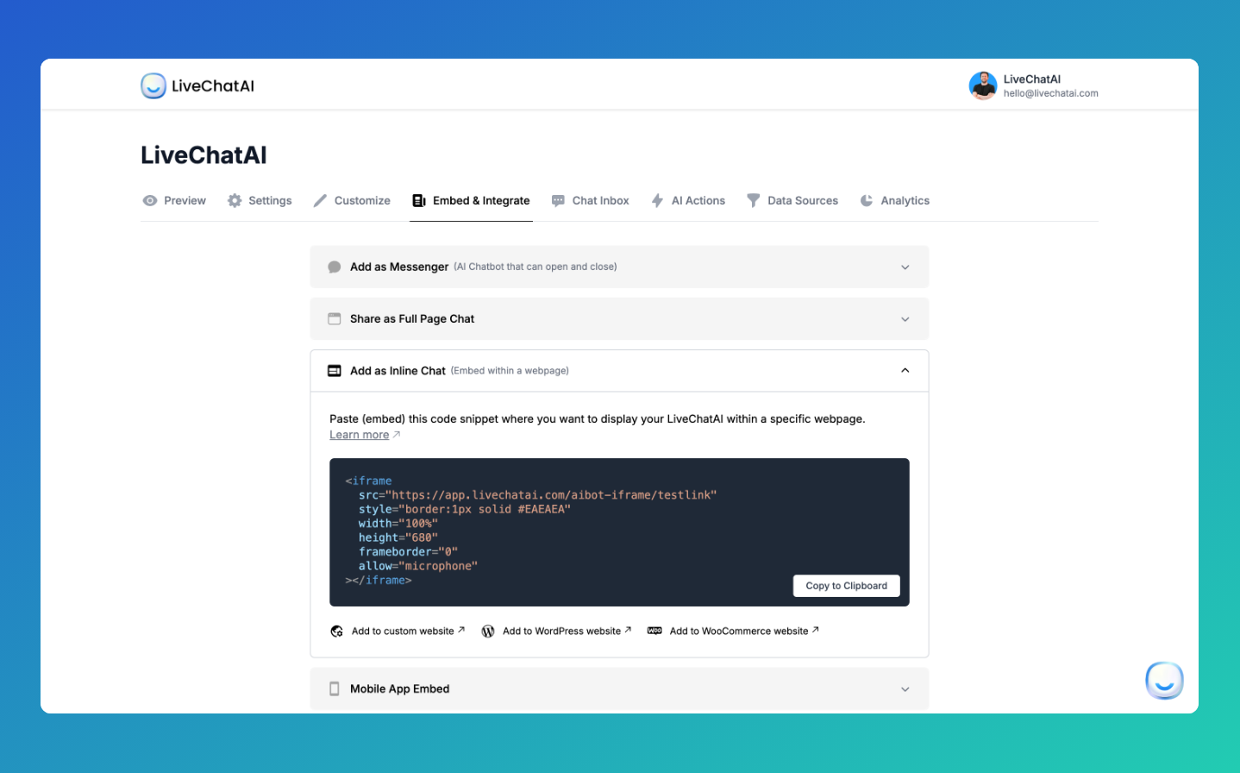Image resolution: width=1240 pixels, height=773 pixels.
Task: Click the allow="microphone" code line
Action: pos(418,566)
